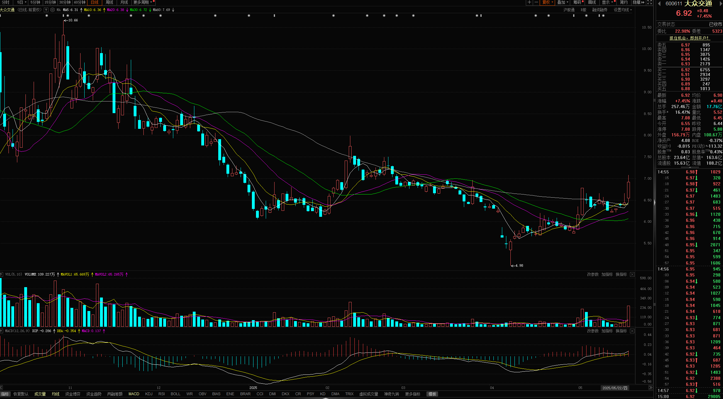723x399 pixels.
Task: Click 改参数 in VOL panel
Action: [593, 274]
